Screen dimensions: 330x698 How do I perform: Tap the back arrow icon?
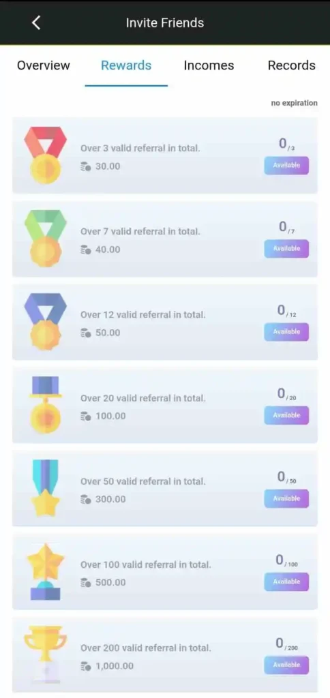pos(37,22)
